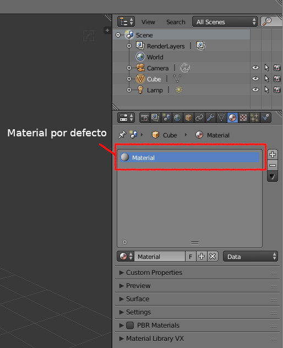Click the pin icon in properties breadcrumb
The width and height of the screenshot is (283, 348).
(x=122, y=135)
